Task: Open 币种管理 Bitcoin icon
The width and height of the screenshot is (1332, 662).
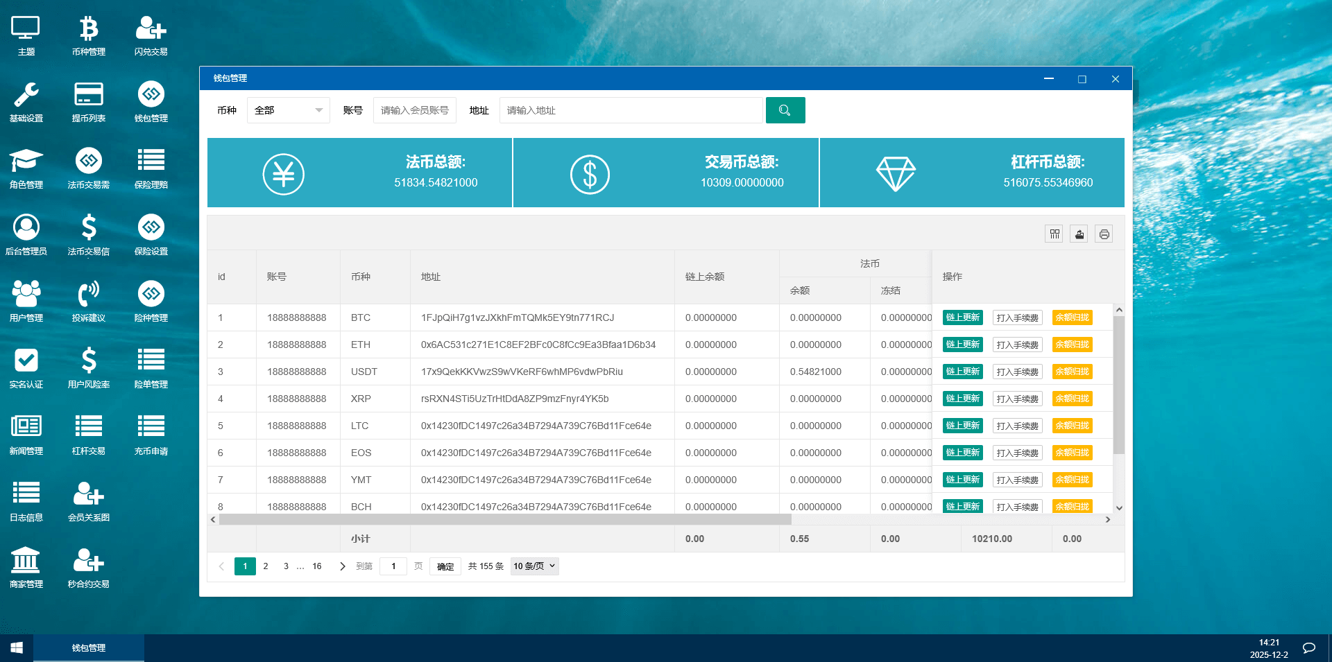Action: [x=89, y=35]
